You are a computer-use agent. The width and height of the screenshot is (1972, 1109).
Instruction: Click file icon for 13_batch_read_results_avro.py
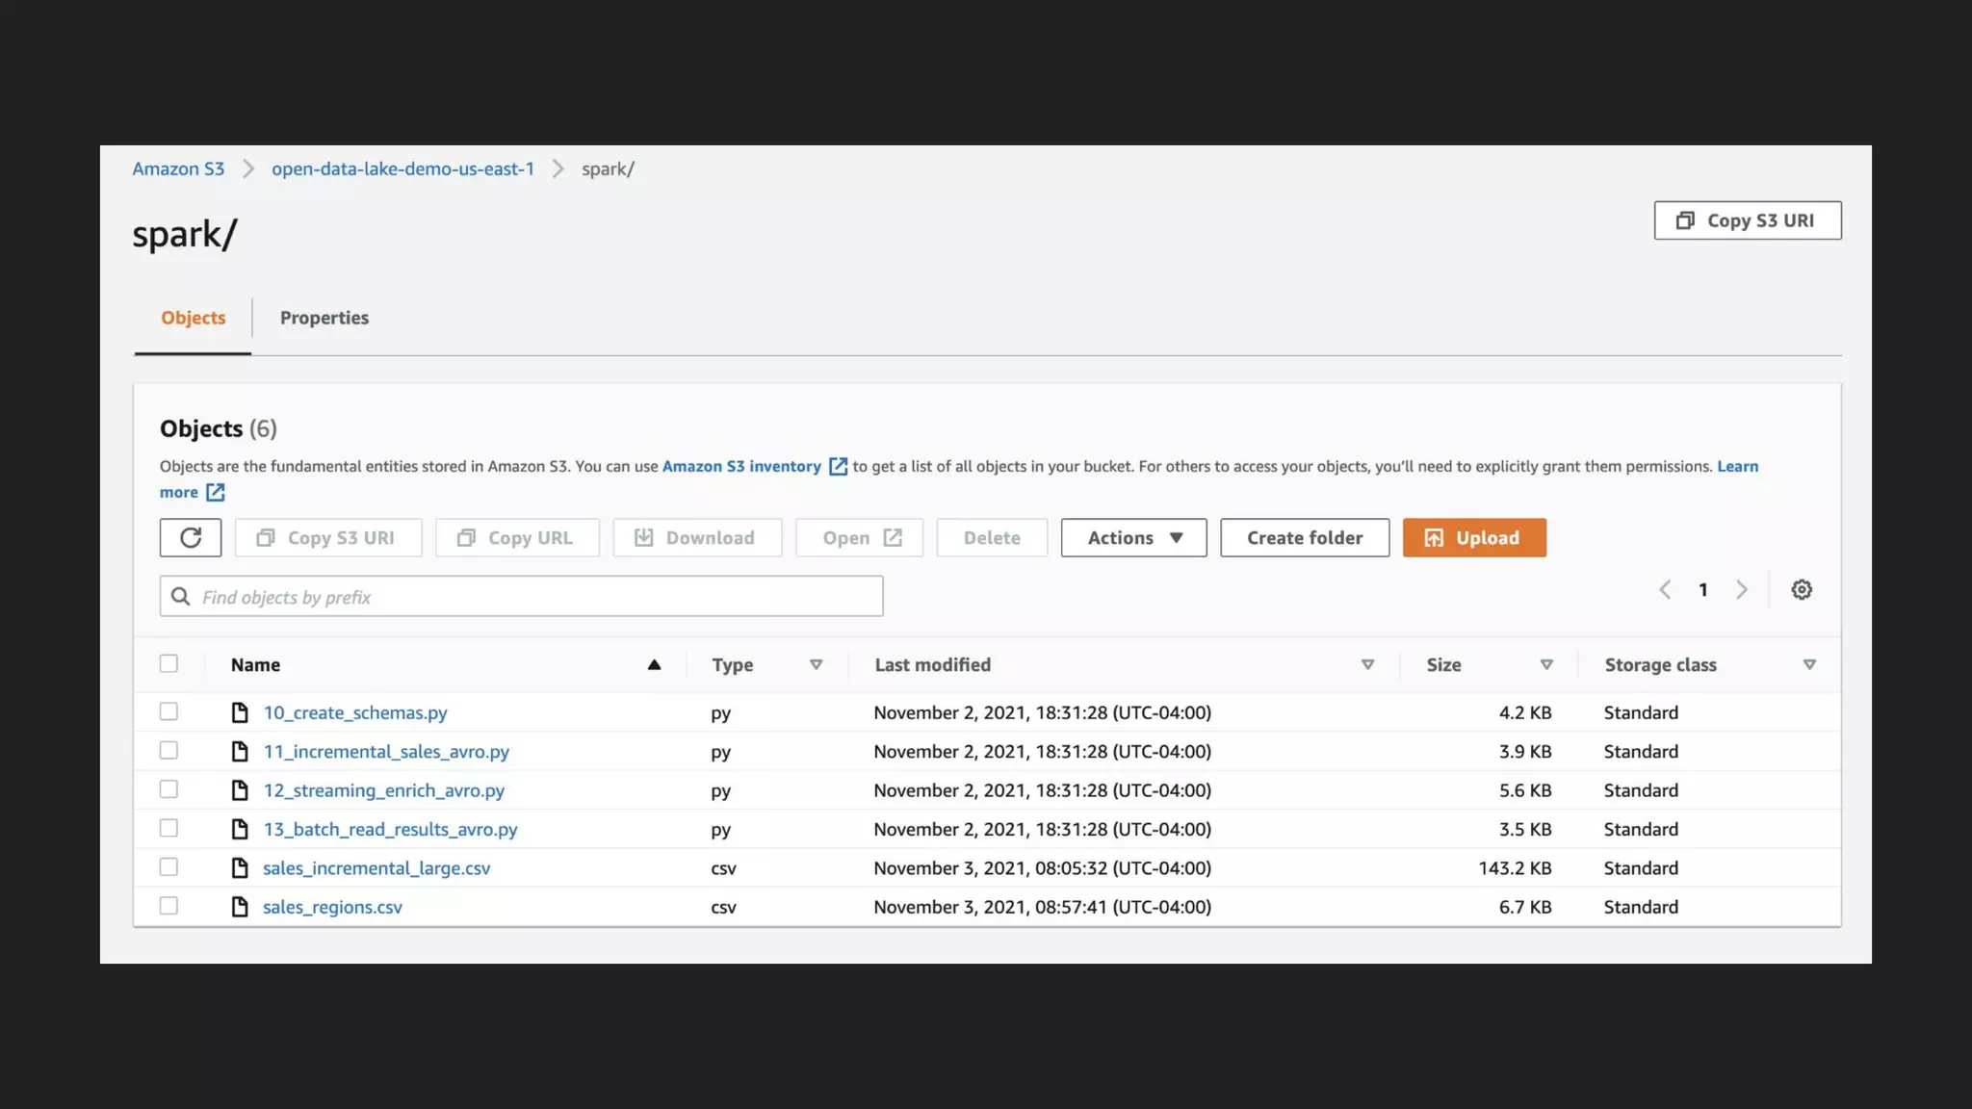point(240,829)
